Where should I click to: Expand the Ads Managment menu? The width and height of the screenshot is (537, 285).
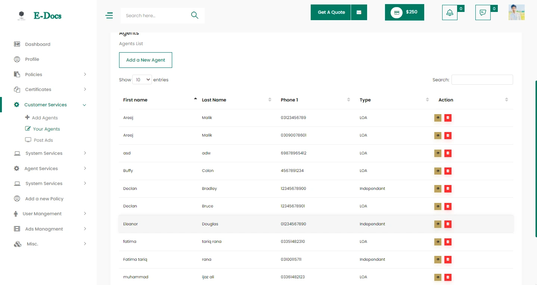click(x=50, y=229)
